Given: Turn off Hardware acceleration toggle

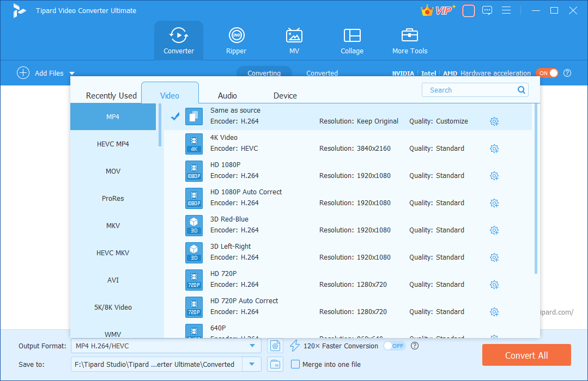Looking at the screenshot, I should coord(547,73).
